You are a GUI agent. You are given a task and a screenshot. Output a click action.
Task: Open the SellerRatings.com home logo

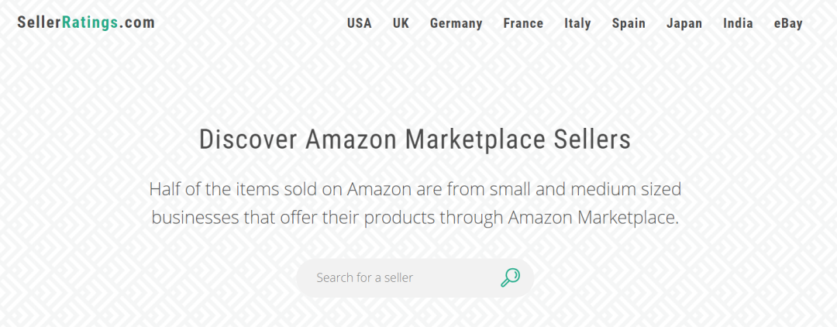click(x=86, y=22)
